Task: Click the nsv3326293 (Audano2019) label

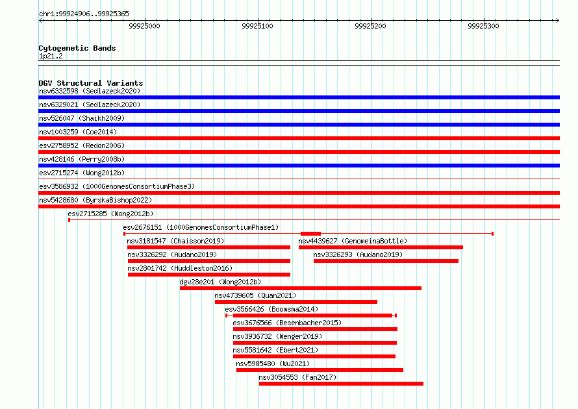Action: tap(358, 254)
